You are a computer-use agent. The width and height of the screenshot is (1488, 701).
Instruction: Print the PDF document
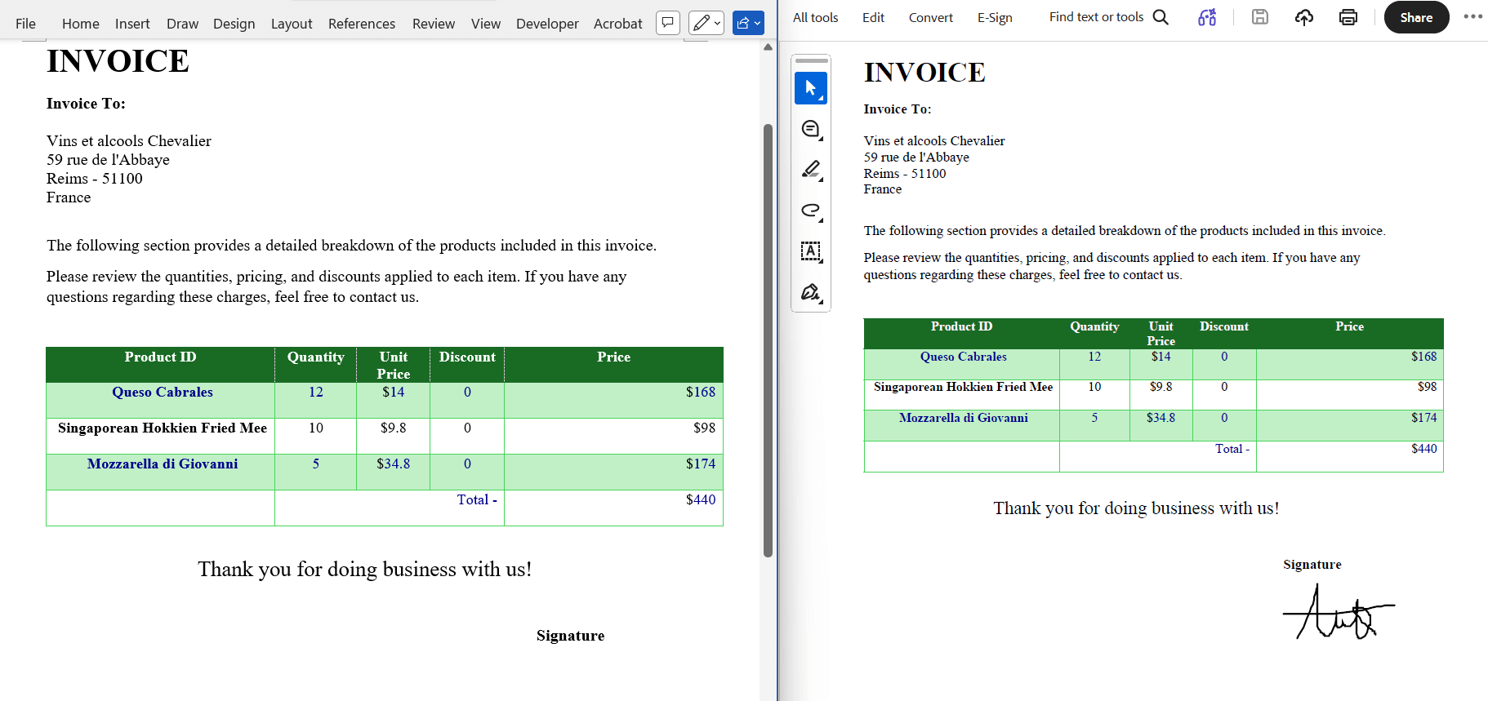(1348, 17)
